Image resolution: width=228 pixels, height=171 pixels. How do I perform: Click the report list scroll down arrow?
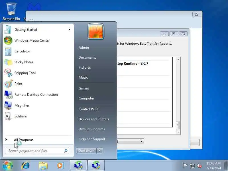tap(178, 132)
